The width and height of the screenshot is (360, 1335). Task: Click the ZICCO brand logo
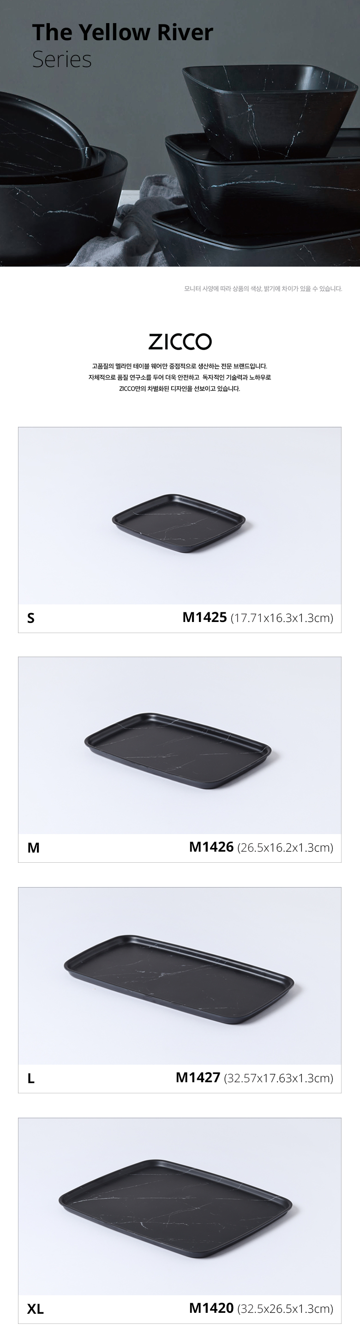point(180,341)
